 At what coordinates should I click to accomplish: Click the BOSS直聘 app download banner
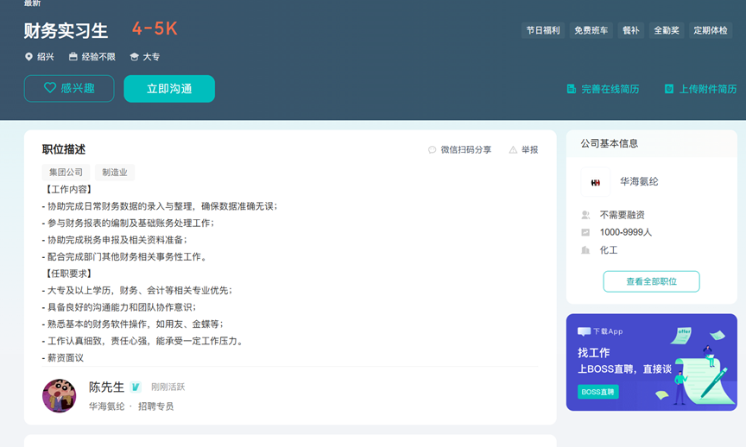tap(651, 362)
